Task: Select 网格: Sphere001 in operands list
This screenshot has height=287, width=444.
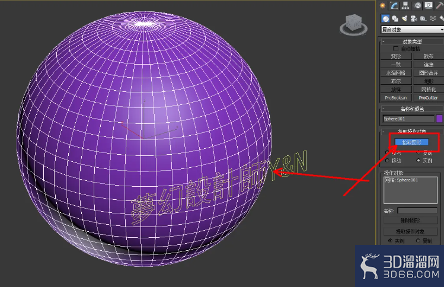Action: pyautogui.click(x=401, y=180)
